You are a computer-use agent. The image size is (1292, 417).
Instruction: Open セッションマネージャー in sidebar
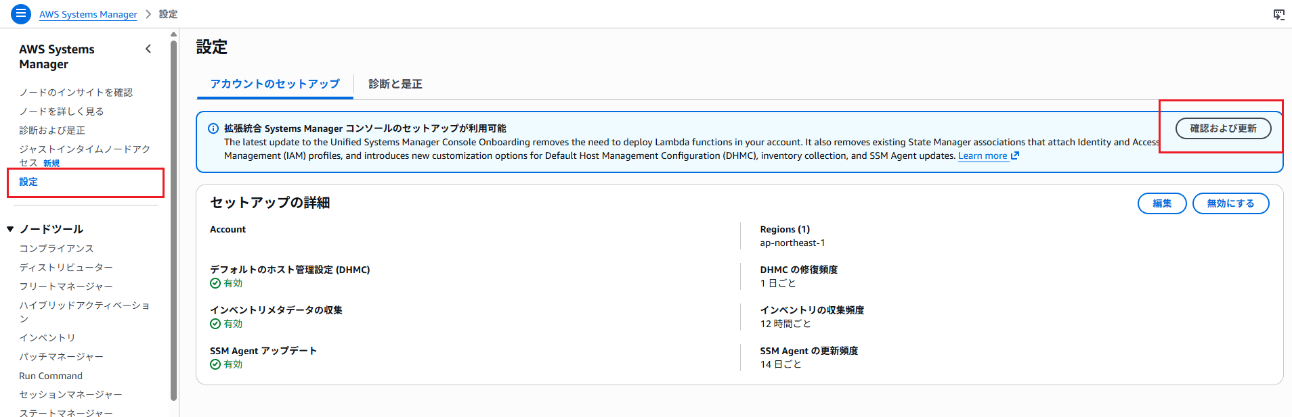[x=70, y=395]
